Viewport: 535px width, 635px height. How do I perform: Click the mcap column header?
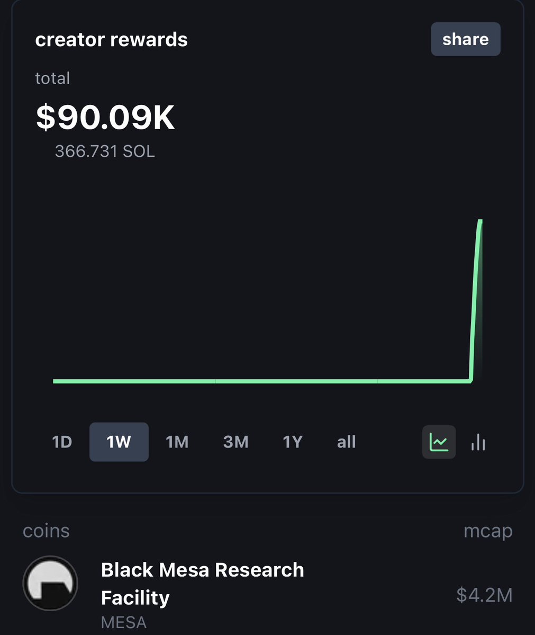click(x=488, y=531)
